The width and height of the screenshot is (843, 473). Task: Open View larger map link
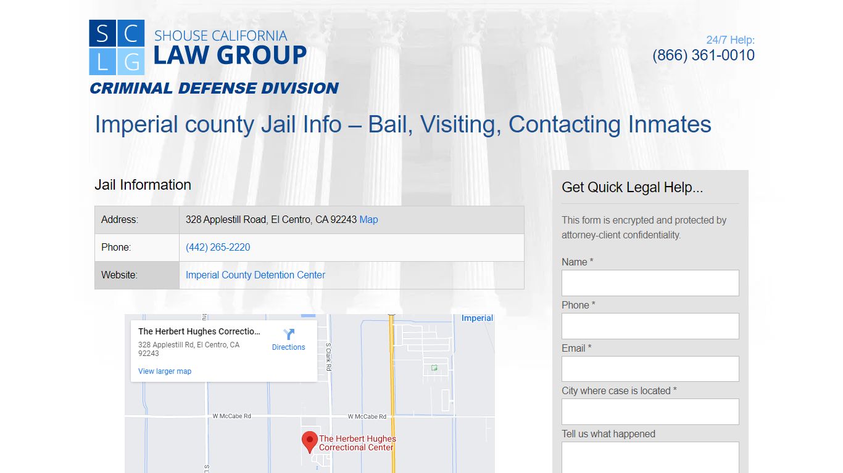165,371
